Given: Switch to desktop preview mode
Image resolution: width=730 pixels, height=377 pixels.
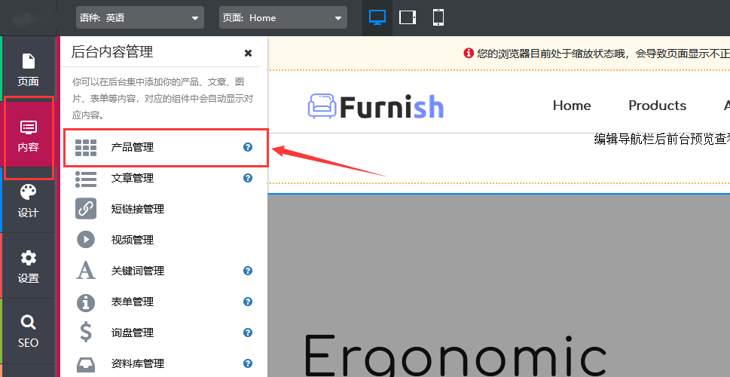Looking at the screenshot, I should pos(377,17).
